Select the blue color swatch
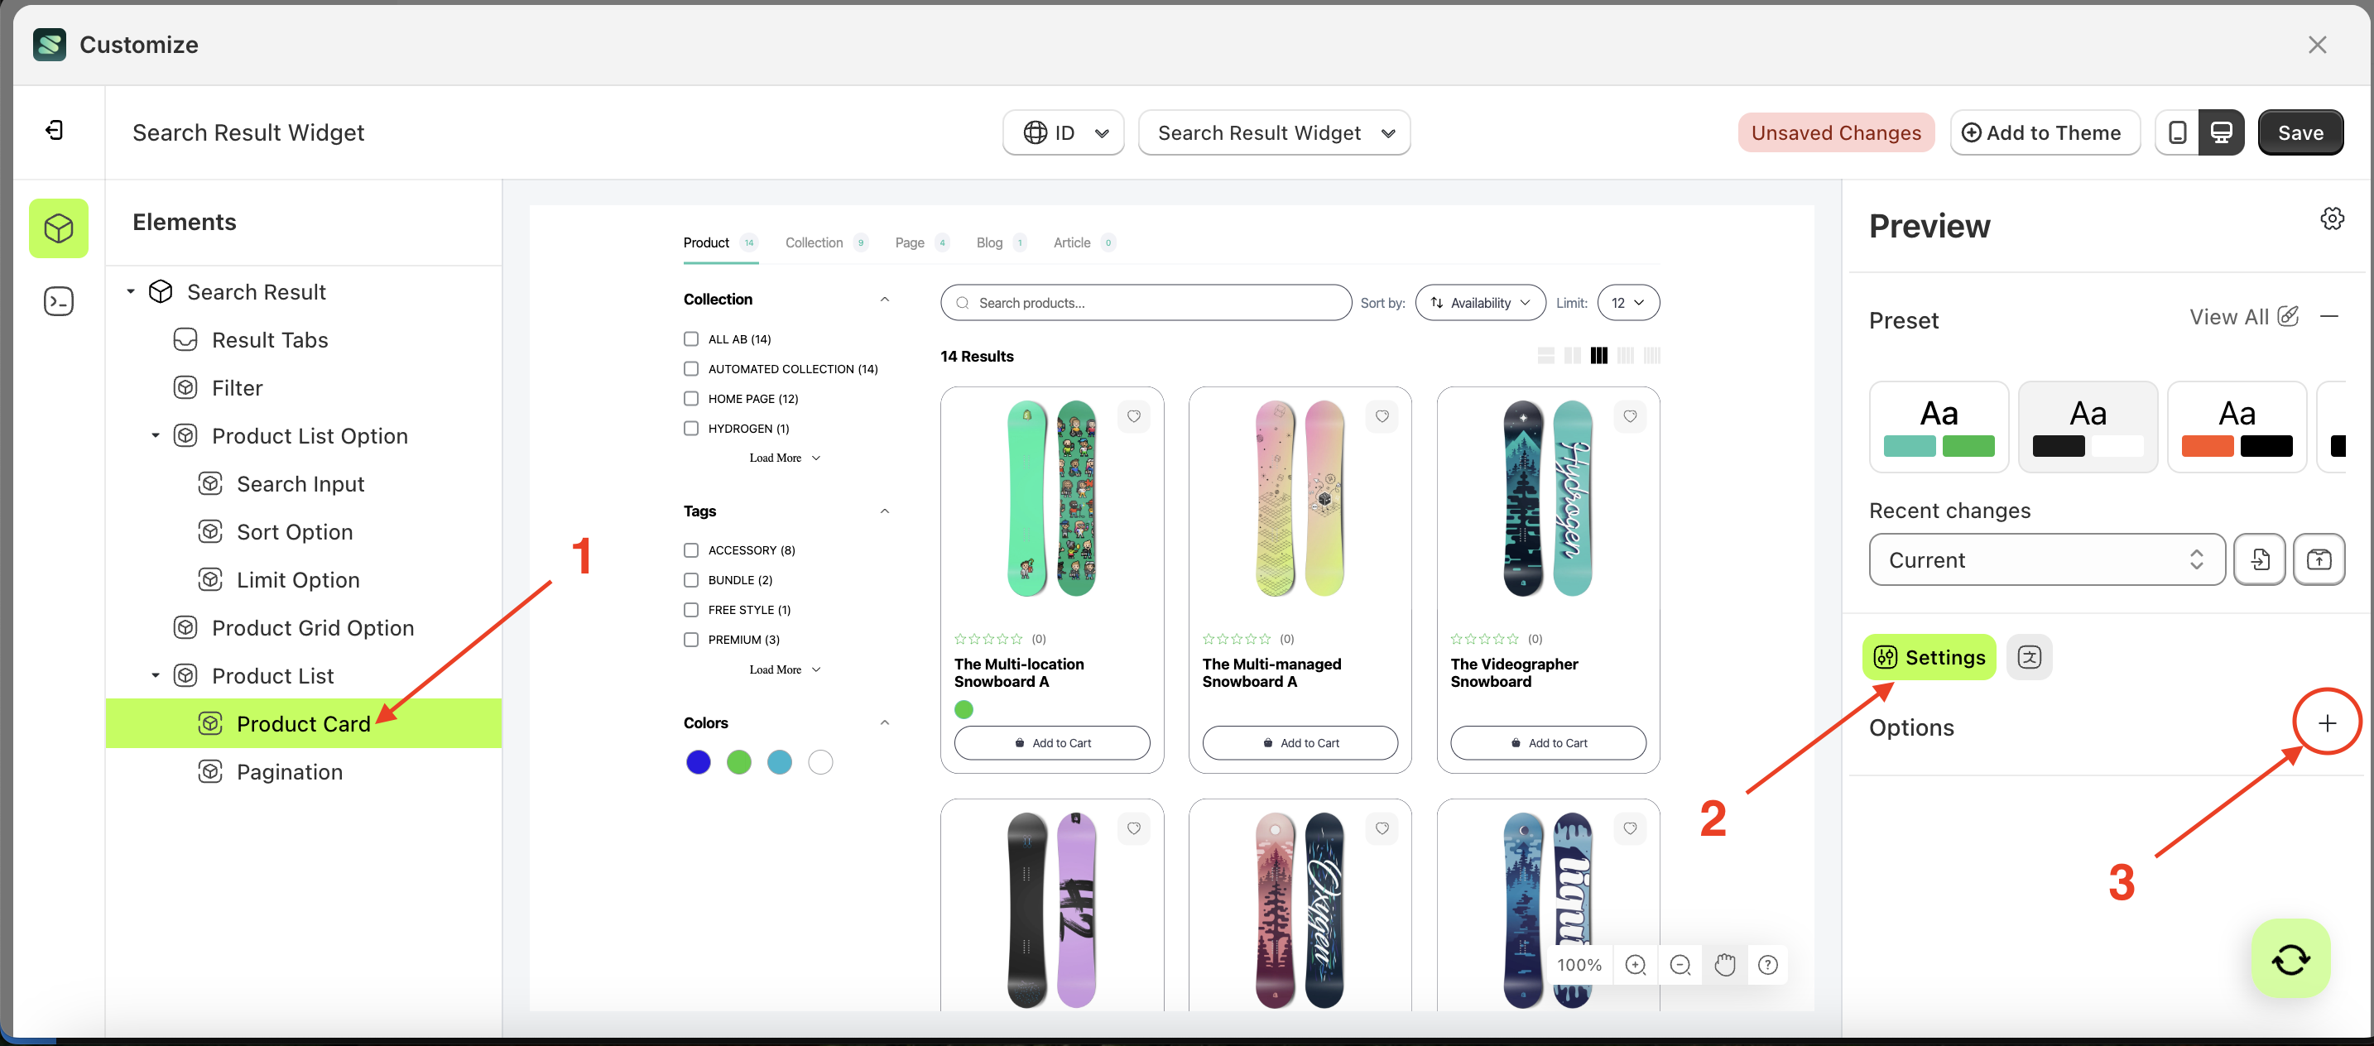2374x1046 pixels. point(699,762)
